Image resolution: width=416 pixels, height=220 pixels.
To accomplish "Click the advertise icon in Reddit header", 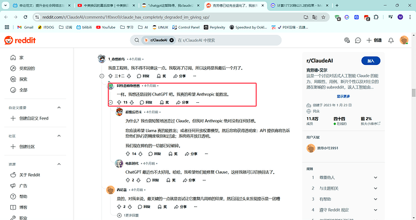I will click(347, 40).
